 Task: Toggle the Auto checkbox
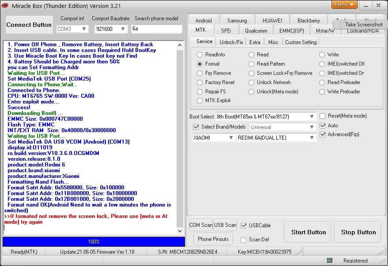tap(322, 126)
